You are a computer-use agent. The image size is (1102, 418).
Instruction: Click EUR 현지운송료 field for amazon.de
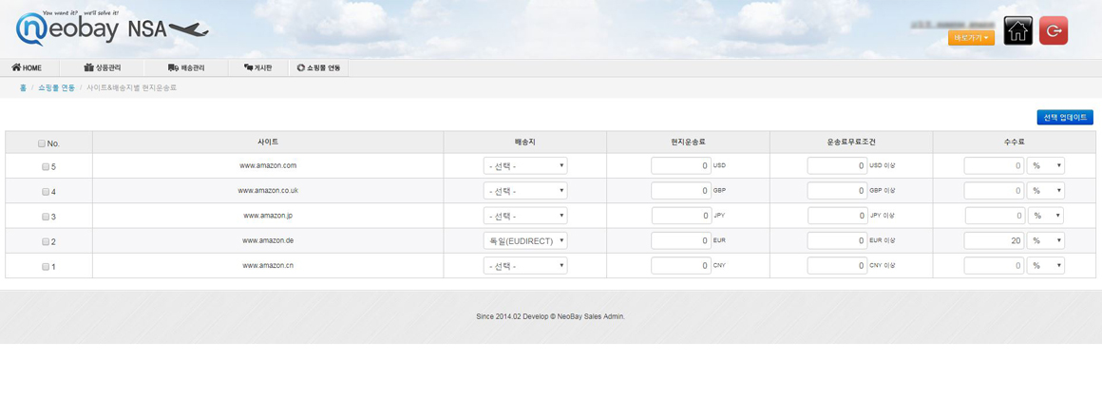coord(681,240)
